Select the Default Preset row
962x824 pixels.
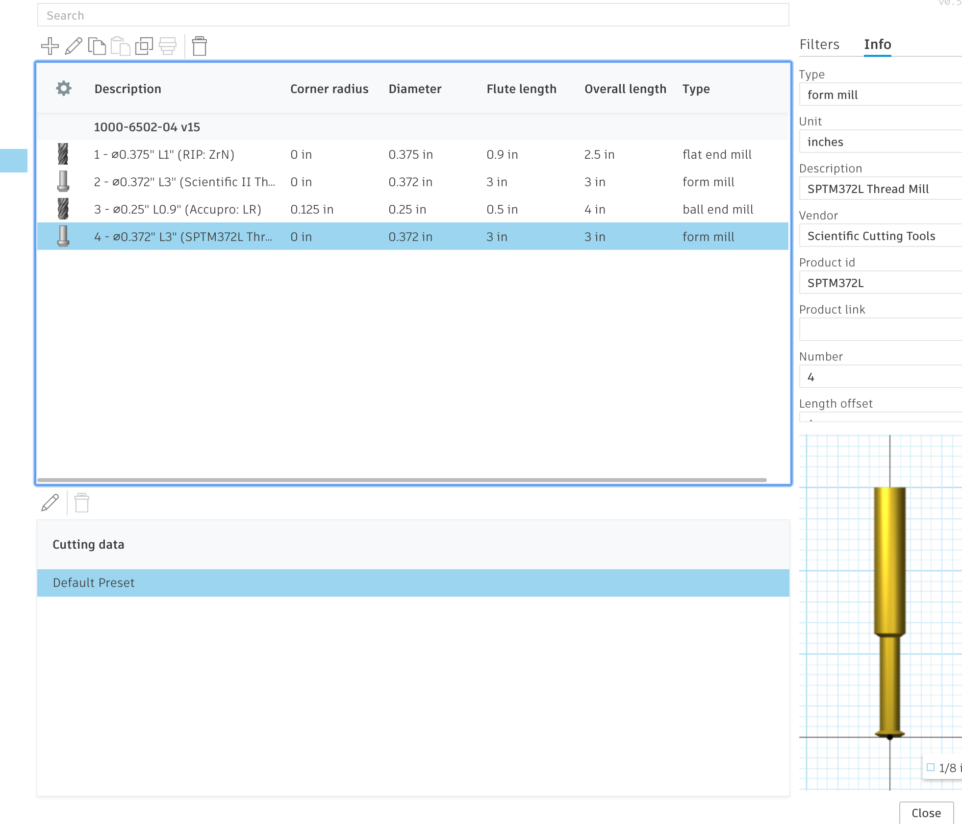pyautogui.click(x=413, y=582)
